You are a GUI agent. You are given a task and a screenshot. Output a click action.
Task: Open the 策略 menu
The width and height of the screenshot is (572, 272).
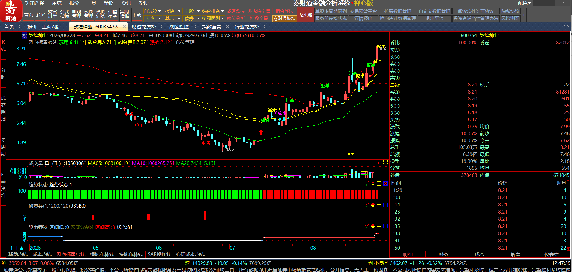point(109,3)
